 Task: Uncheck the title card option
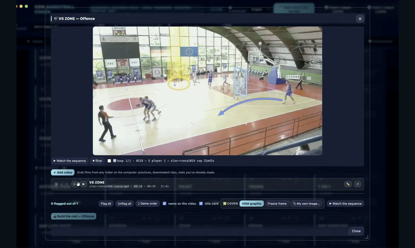click(201, 204)
